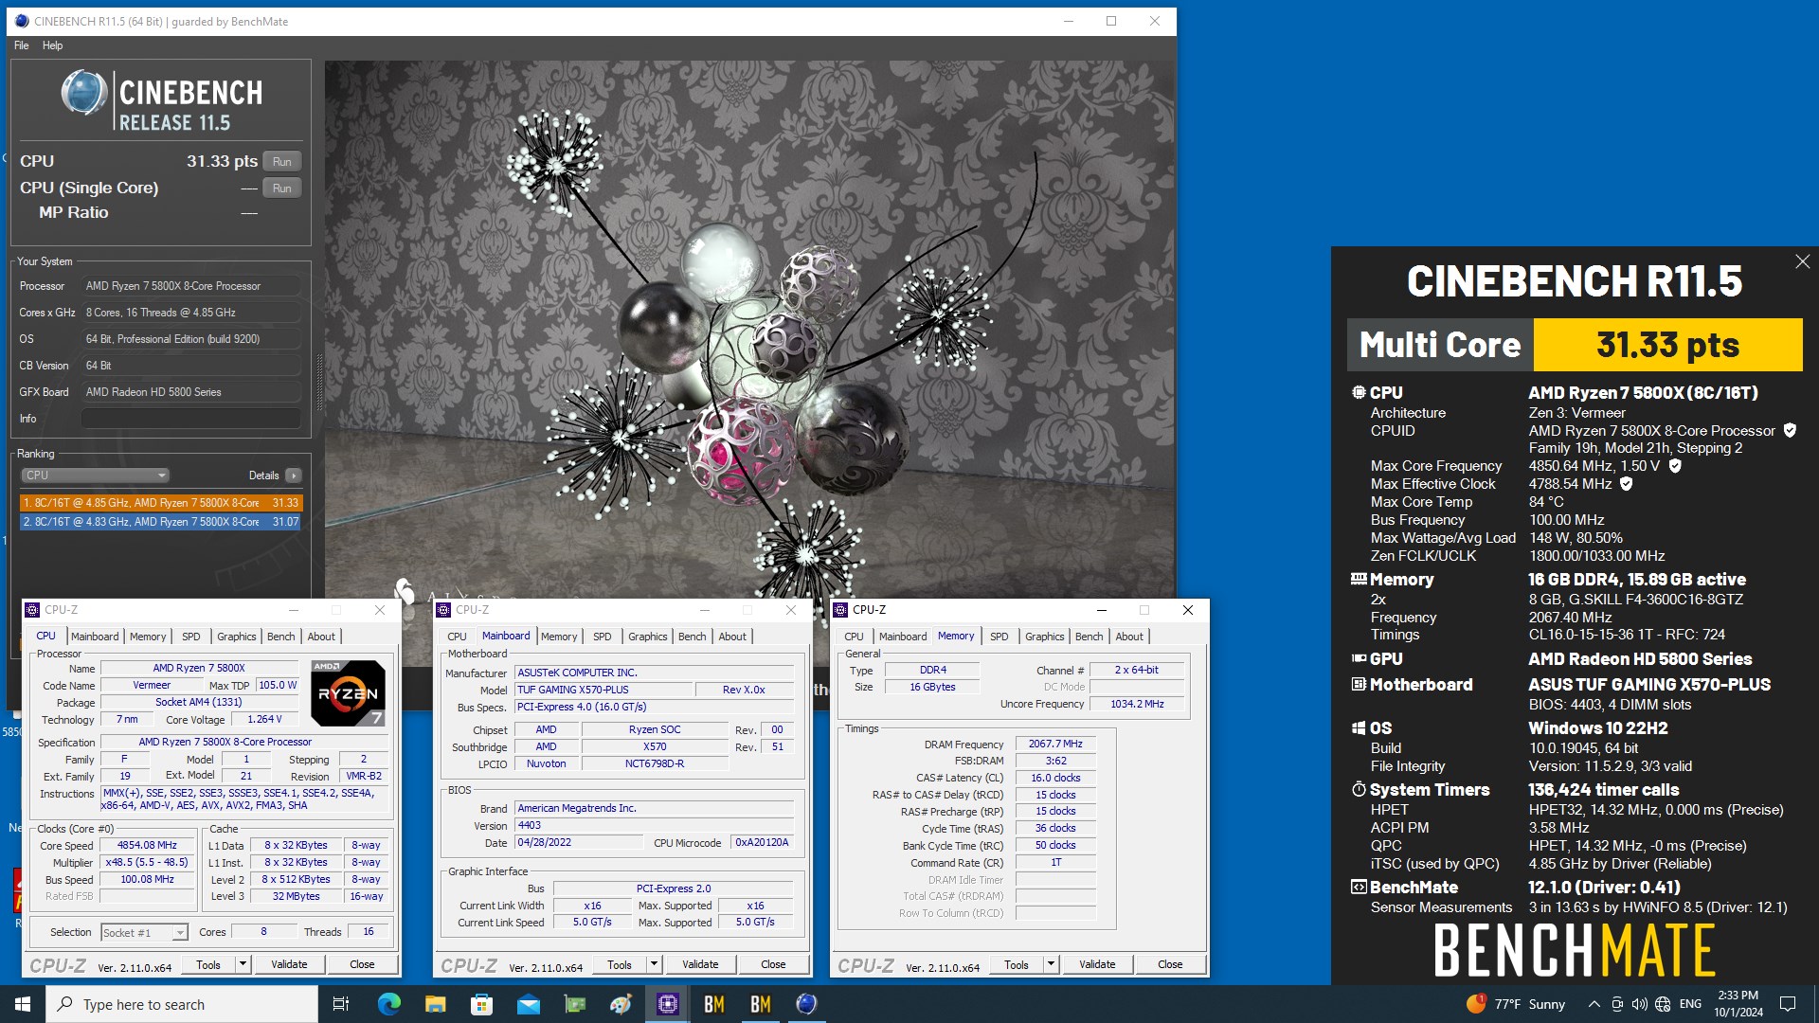Click the System Timers clock icon
1819x1023 pixels.
pos(1359,789)
